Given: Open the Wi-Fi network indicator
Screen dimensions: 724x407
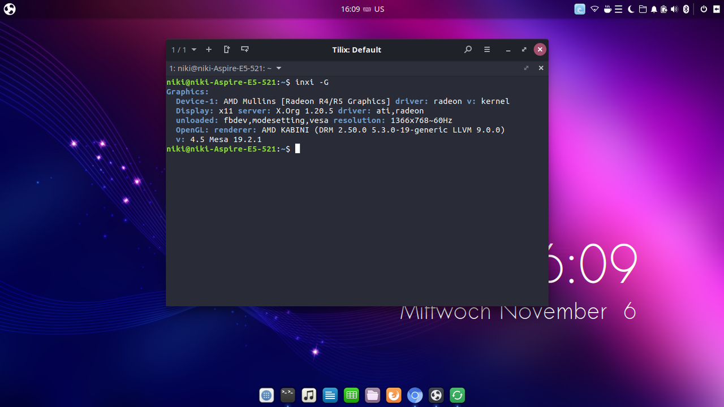Looking at the screenshot, I should click(x=594, y=9).
